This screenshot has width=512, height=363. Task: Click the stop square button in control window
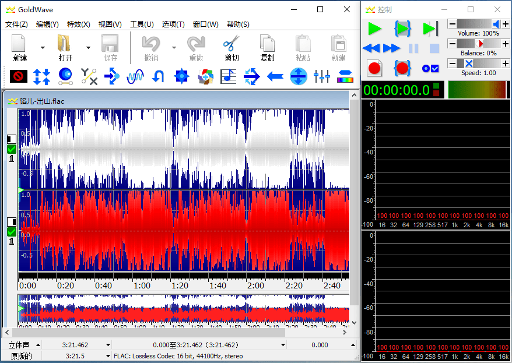pos(434,48)
